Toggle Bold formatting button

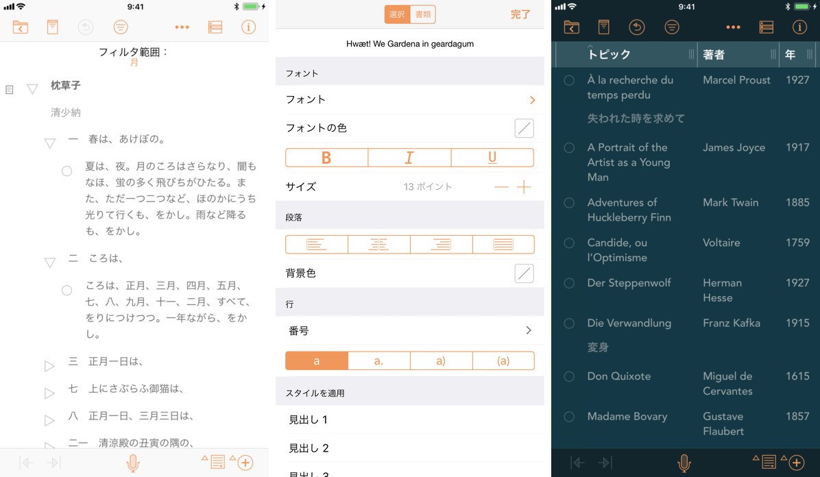[x=326, y=158]
